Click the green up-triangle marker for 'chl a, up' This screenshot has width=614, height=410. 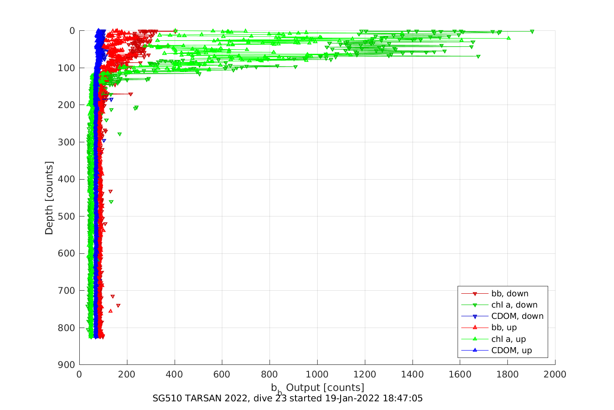click(x=474, y=339)
